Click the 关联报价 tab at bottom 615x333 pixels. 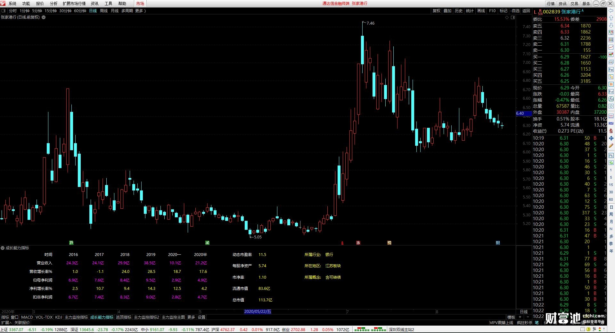[22, 323]
